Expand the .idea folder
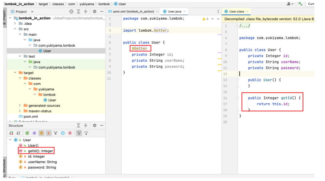 click(15, 23)
